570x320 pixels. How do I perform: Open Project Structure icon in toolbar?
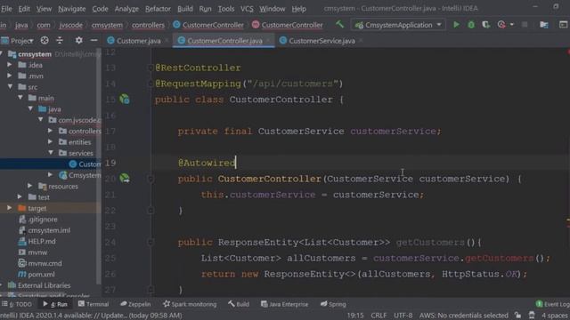pyautogui.click(x=544, y=25)
